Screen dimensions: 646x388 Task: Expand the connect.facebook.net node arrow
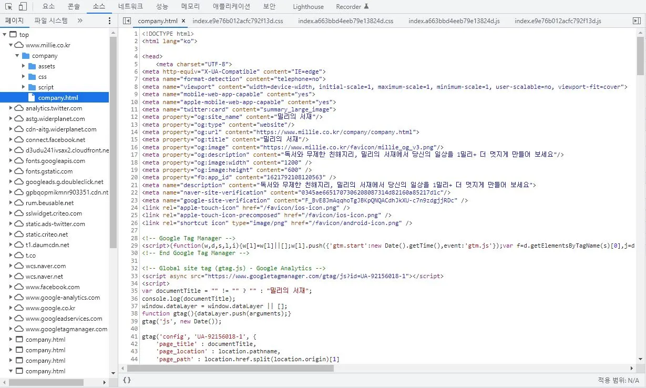point(11,140)
